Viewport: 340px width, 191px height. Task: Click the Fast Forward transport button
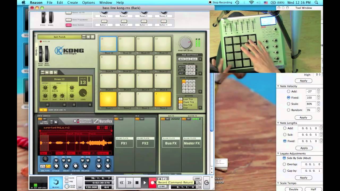[129, 183]
